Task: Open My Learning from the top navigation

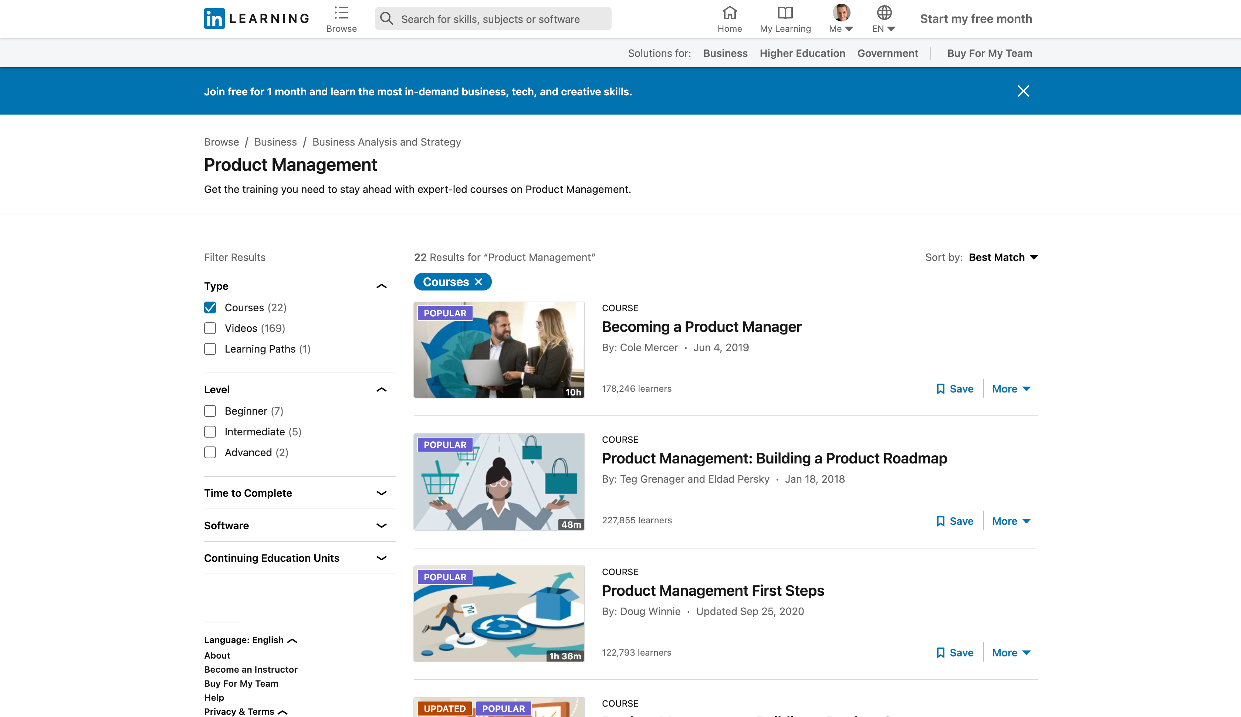Action: [784, 13]
